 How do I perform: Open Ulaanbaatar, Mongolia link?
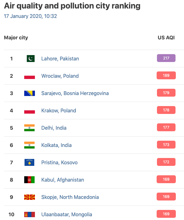point(67,214)
